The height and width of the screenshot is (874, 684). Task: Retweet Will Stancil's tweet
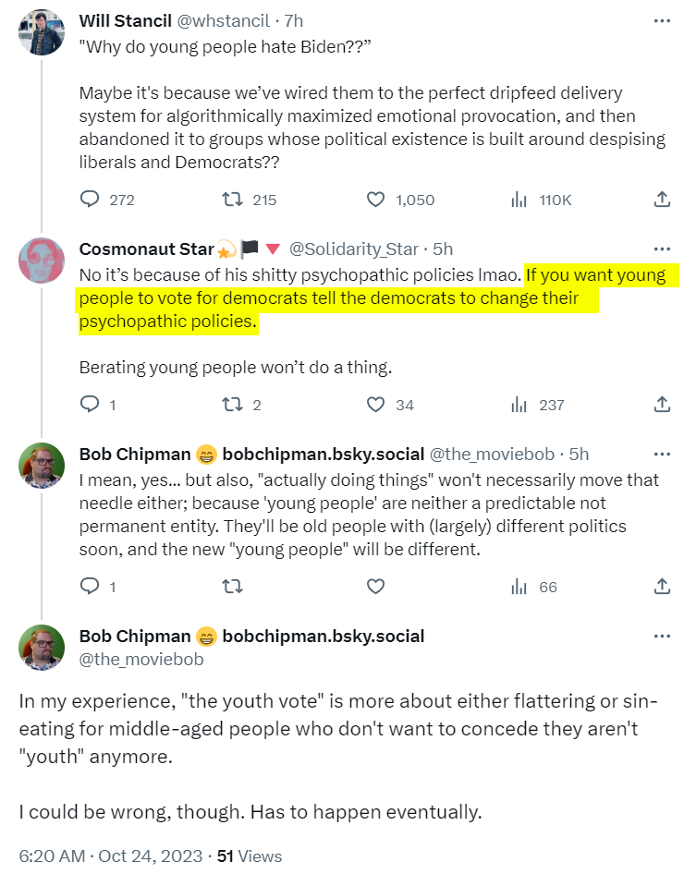(x=234, y=200)
